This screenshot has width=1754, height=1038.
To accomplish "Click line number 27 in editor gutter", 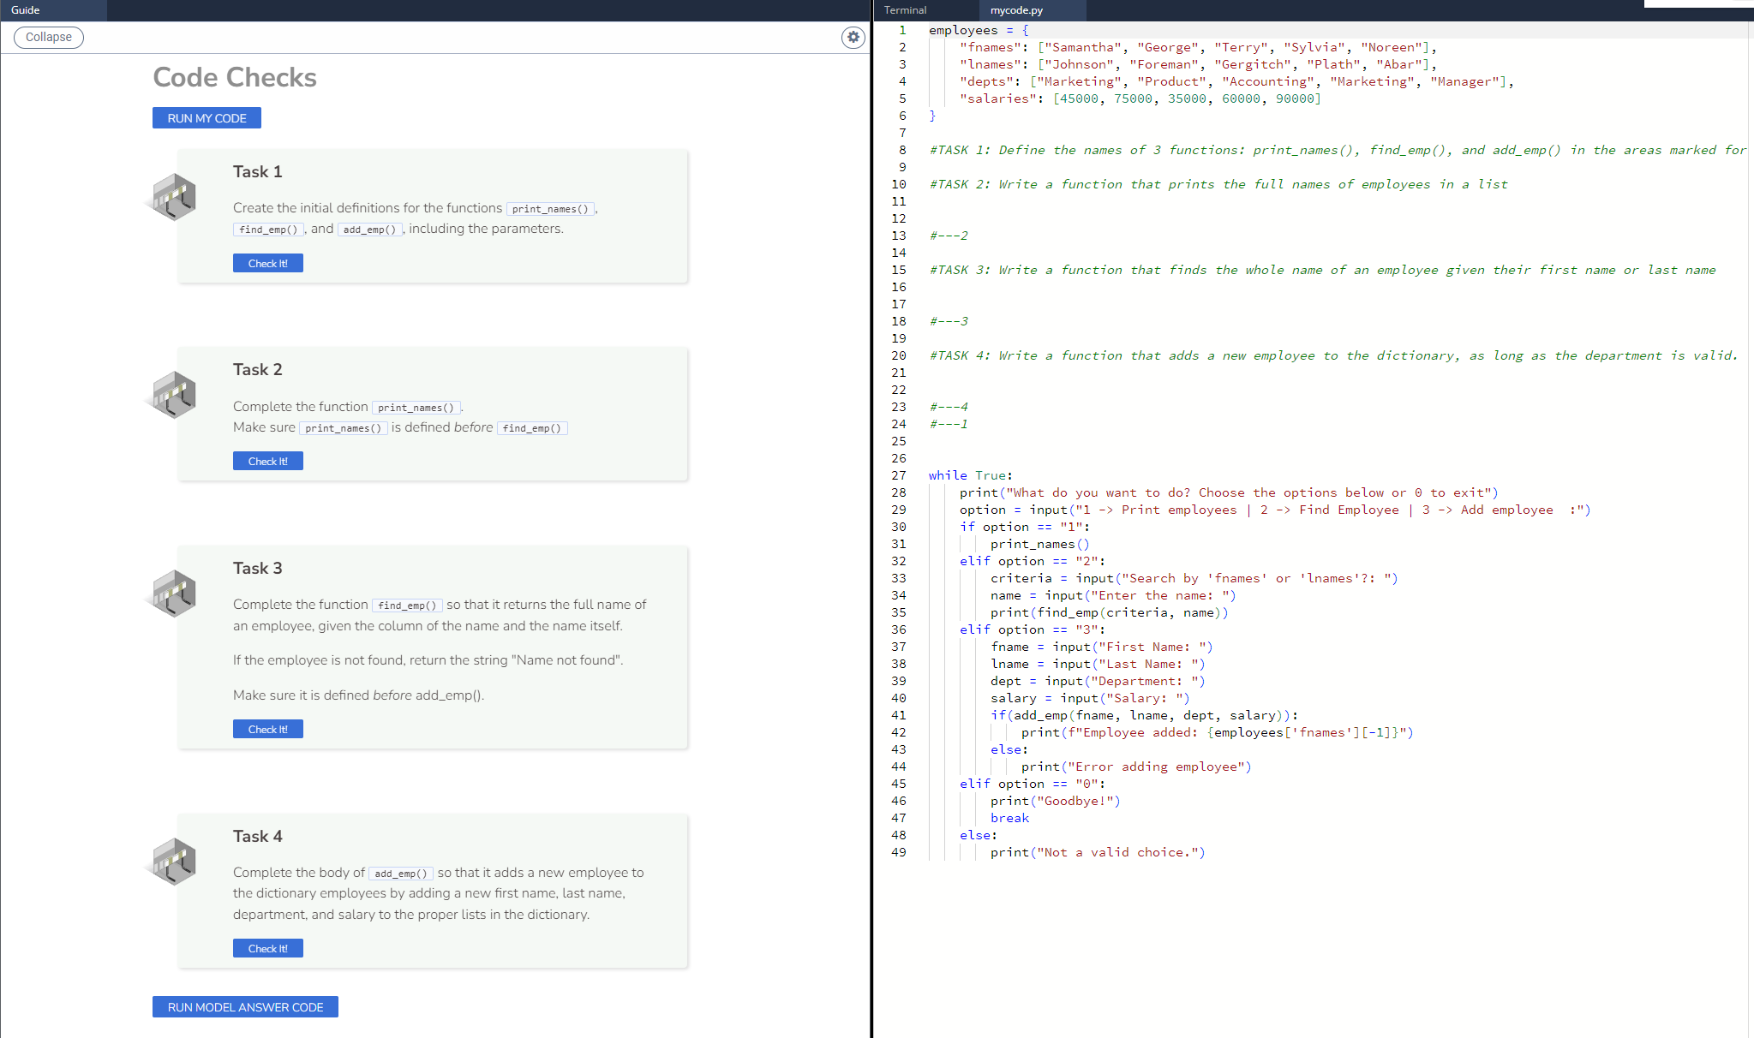I will click(899, 475).
